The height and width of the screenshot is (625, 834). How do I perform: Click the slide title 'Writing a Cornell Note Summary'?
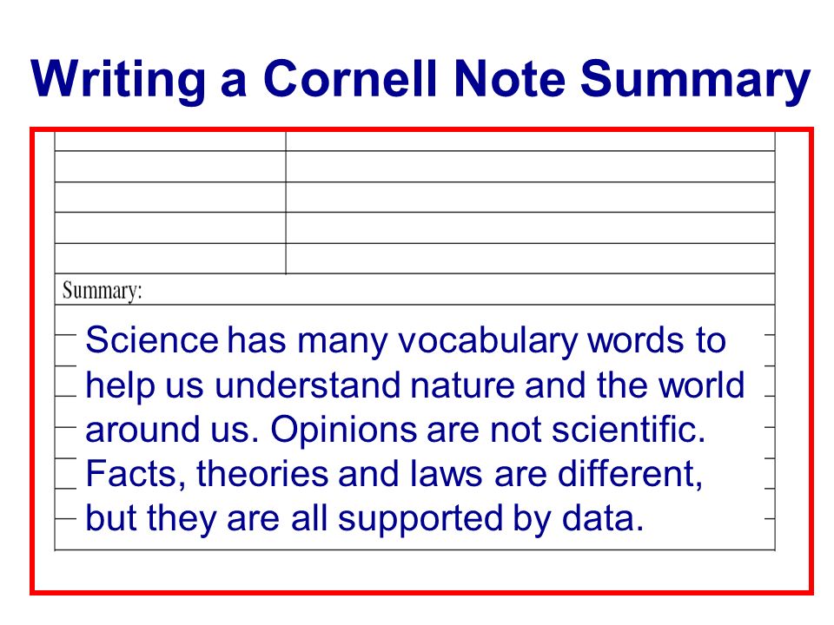coord(420,80)
